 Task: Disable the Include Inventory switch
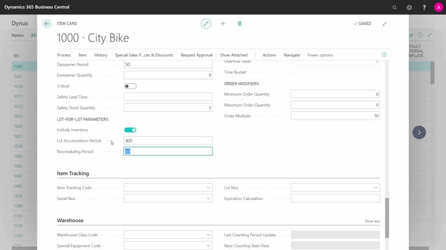[130, 130]
